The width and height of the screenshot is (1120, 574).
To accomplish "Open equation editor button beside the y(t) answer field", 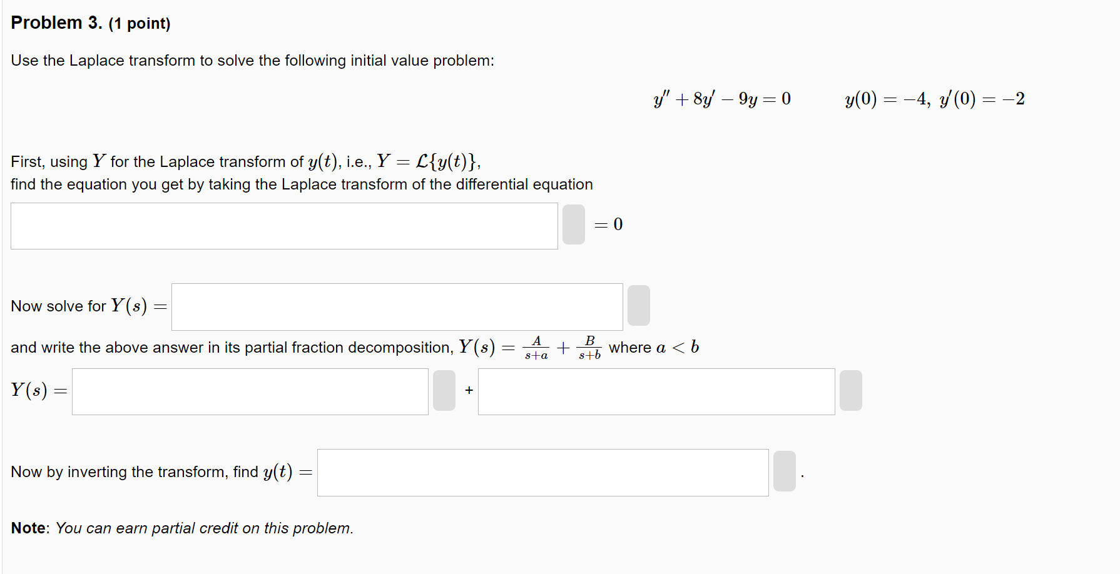I will pyautogui.click(x=784, y=471).
